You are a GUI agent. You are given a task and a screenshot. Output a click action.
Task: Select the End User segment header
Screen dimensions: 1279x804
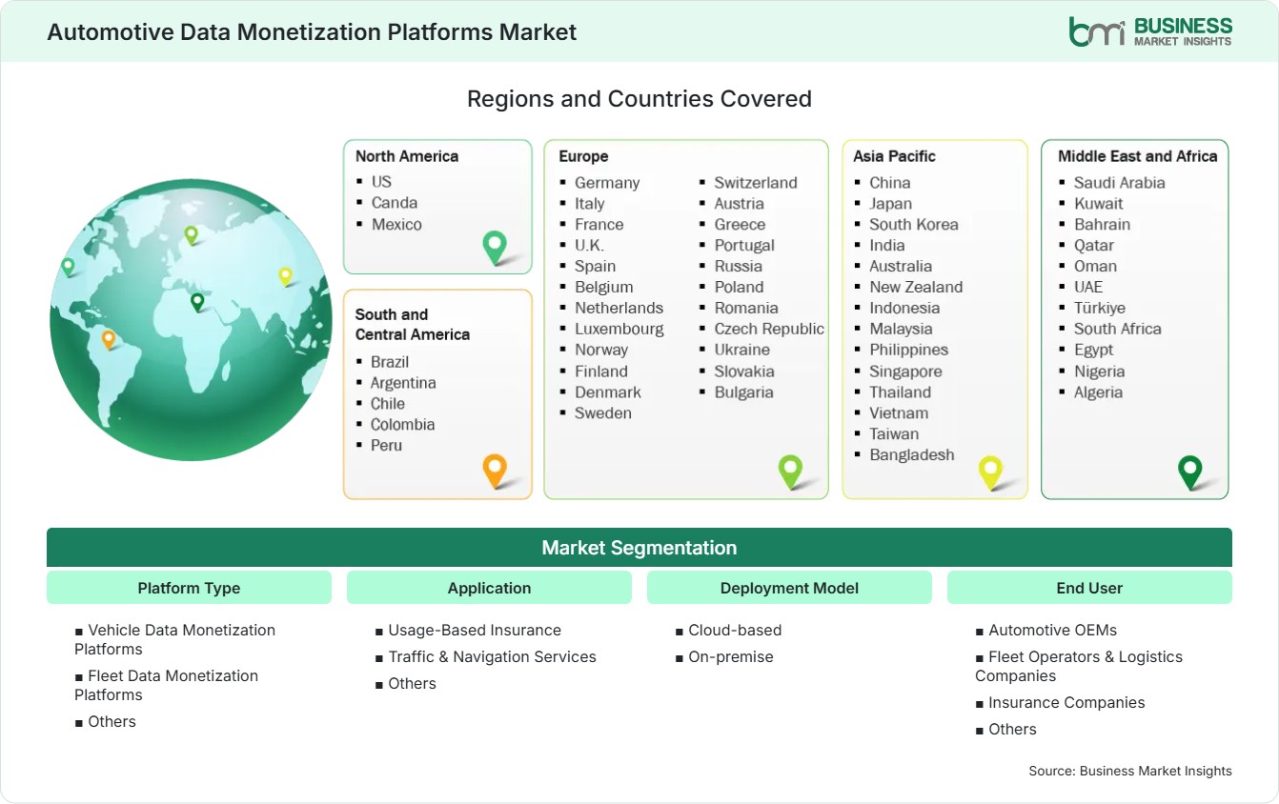pos(1089,588)
